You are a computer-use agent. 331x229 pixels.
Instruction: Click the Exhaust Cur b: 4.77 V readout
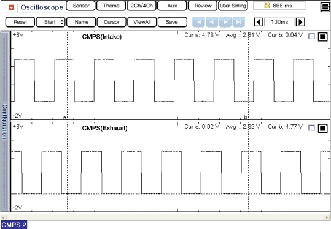tap(286, 127)
